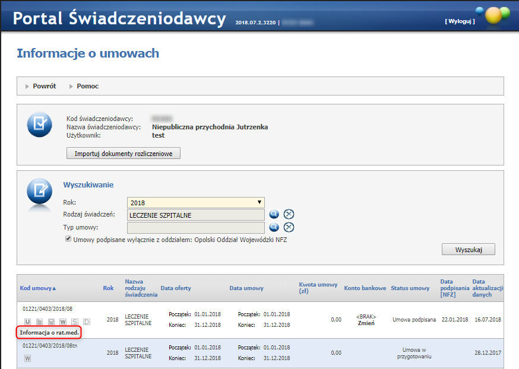Open Informacja o rat.med. link

pos(49,333)
